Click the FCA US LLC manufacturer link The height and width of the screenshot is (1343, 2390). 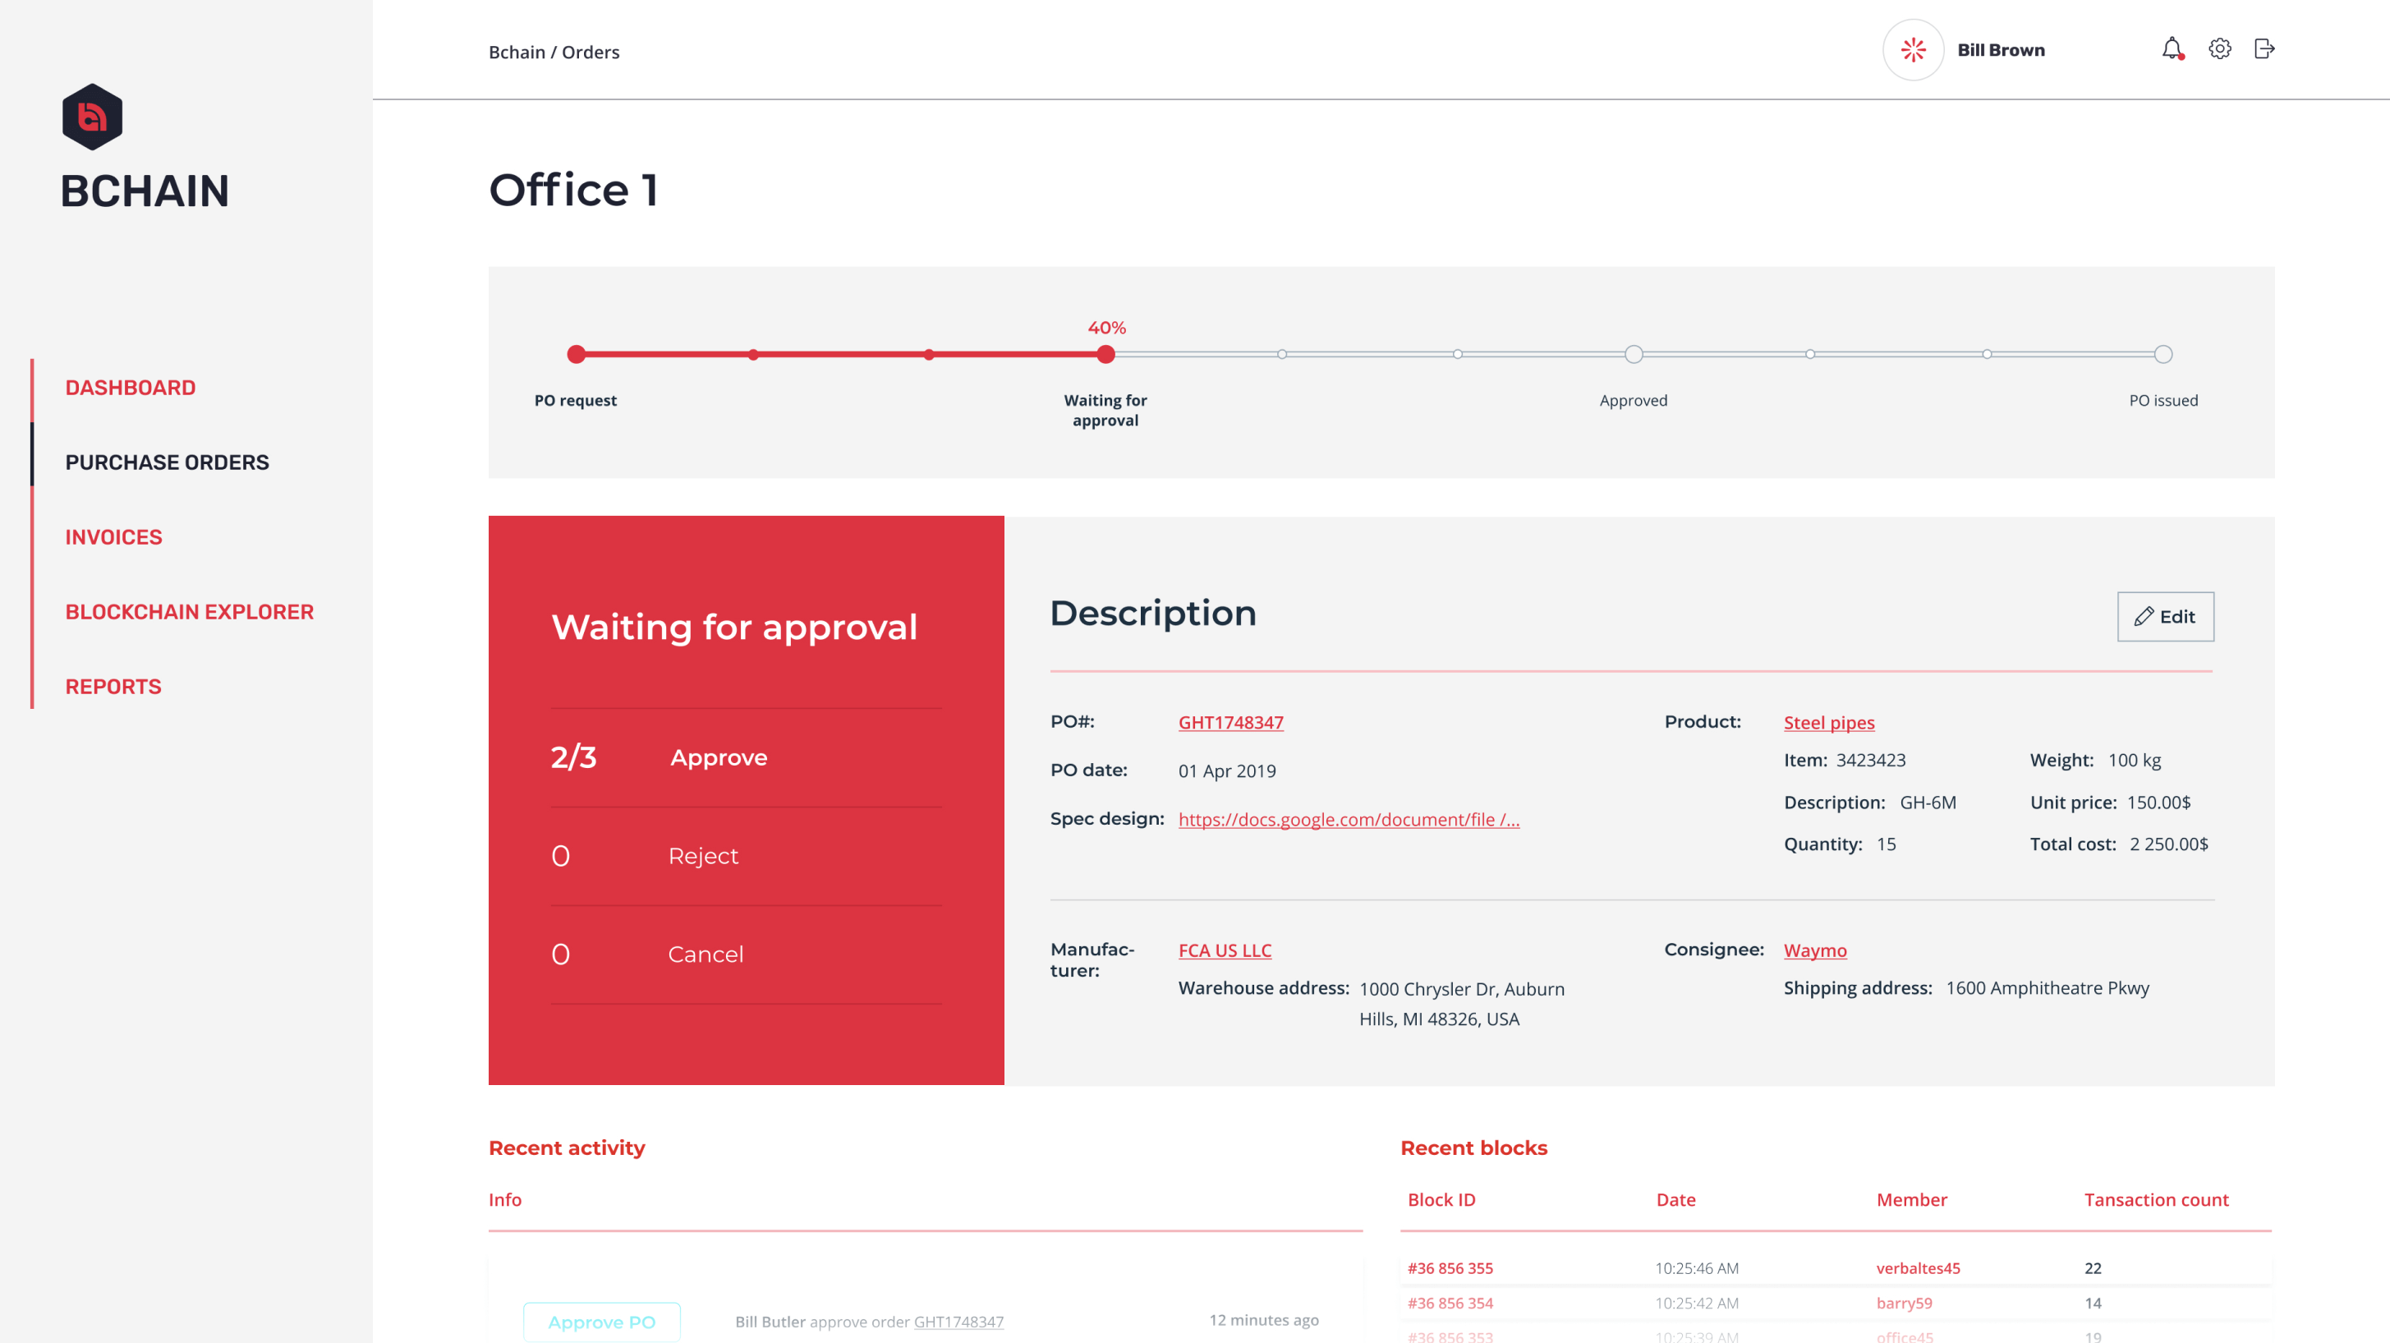[x=1225, y=950]
